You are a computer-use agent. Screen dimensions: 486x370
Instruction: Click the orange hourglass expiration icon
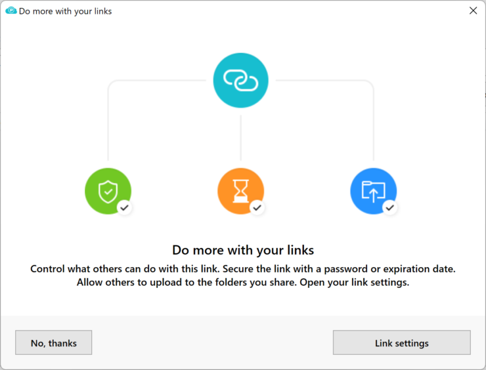pyautogui.click(x=240, y=191)
